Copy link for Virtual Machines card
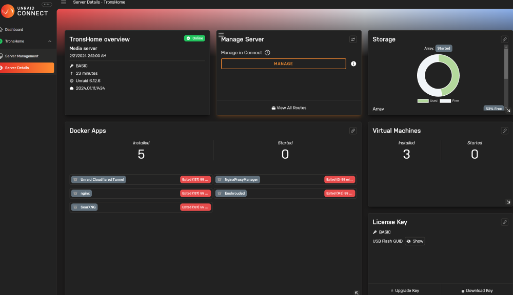Viewport: 513px width, 295px height. coord(504,131)
